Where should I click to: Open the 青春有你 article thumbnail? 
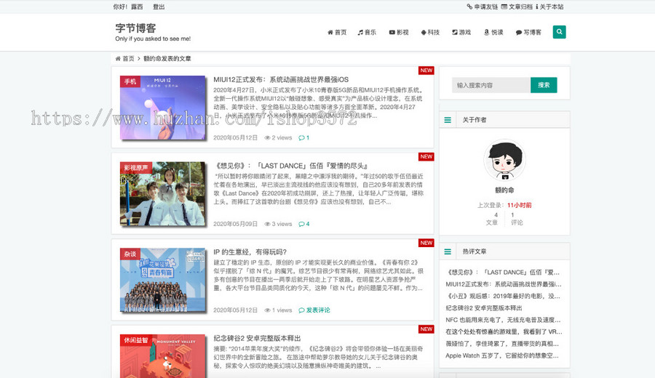[162, 280]
